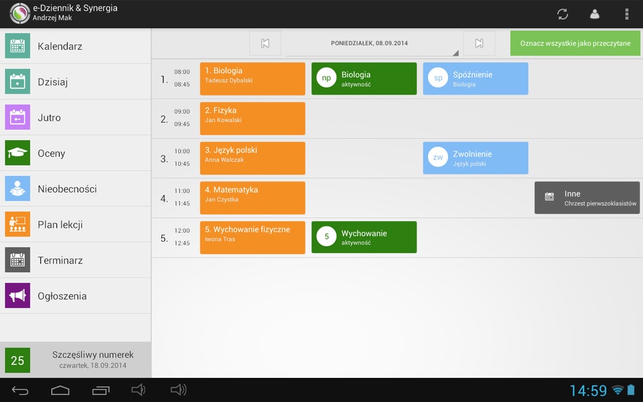The height and width of the screenshot is (402, 643).
Task: Open Inne Chrzest pierwszoklasistów event
Action: pos(587,198)
